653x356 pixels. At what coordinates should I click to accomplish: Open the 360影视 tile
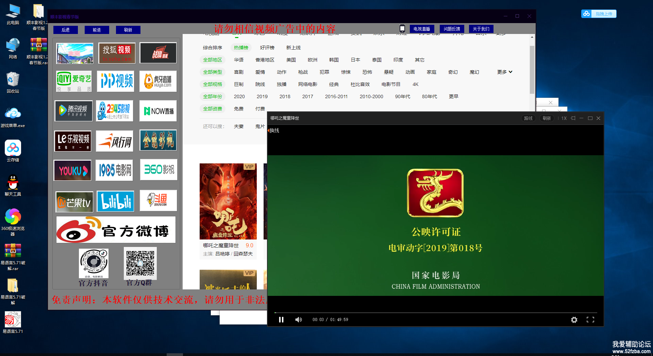[158, 170]
